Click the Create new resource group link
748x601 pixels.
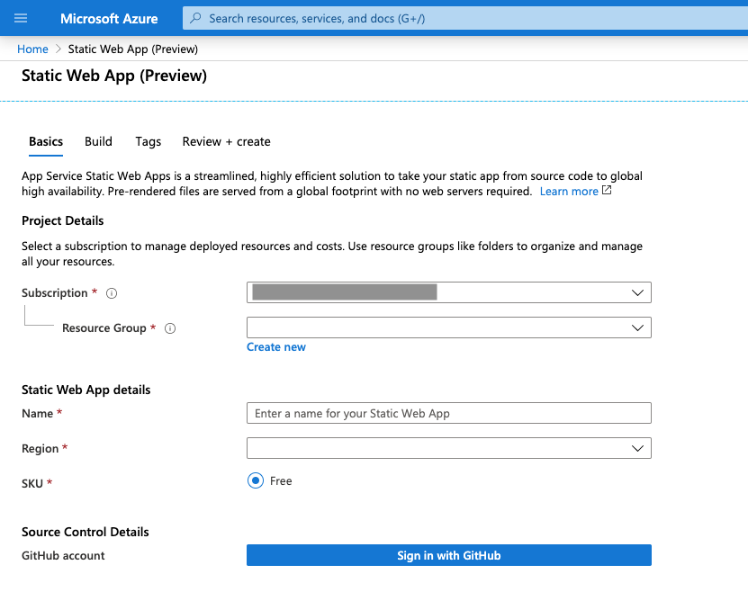coord(275,347)
